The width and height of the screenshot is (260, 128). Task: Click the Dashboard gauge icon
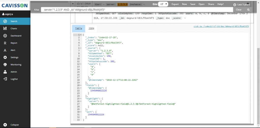[x=5, y=36]
